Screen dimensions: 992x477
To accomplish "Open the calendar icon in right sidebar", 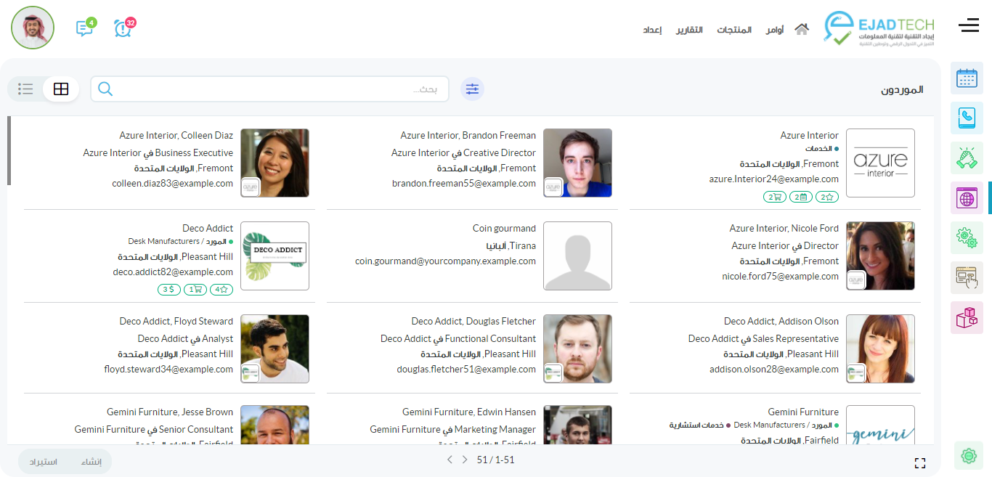I will [967, 78].
